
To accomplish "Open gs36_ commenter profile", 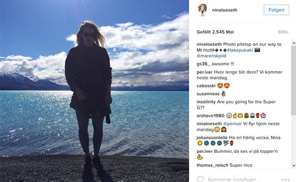I will pyautogui.click(x=203, y=64).
